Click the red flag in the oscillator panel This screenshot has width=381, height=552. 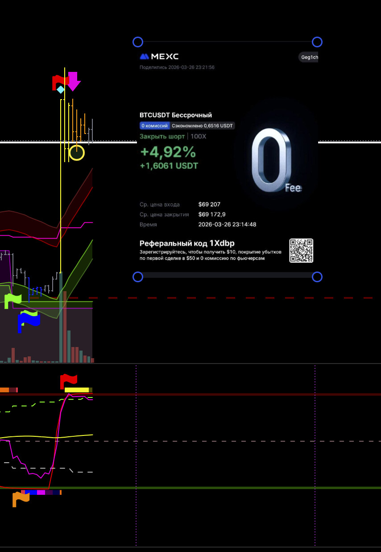click(68, 381)
